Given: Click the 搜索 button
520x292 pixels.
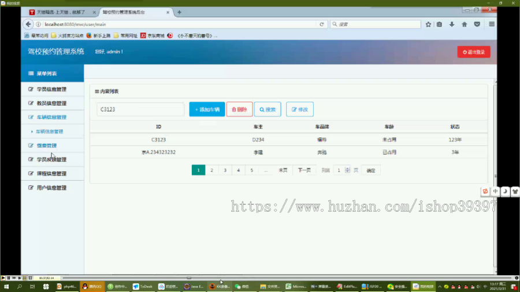Looking at the screenshot, I should [x=268, y=109].
